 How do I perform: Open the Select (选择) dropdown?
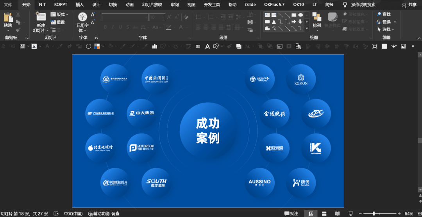pyautogui.click(x=386, y=29)
